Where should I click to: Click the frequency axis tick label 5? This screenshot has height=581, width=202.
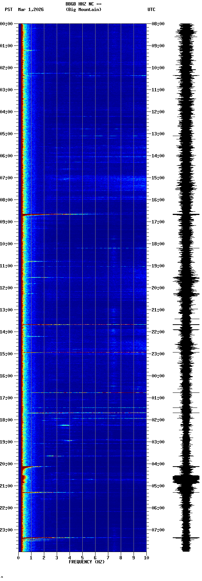[x=82, y=558]
